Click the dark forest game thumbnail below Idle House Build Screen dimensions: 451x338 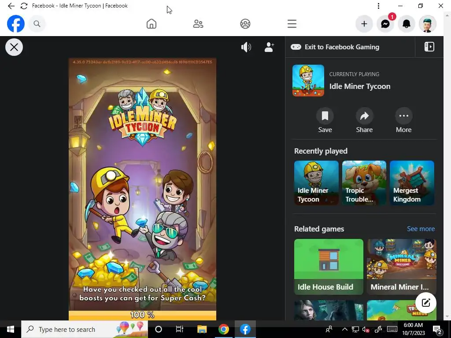click(329, 310)
